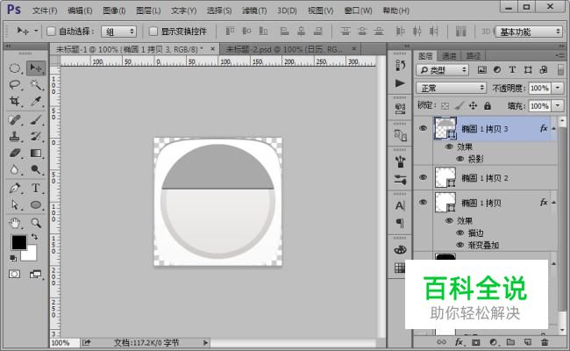Select the Lasso tool

tap(15, 85)
